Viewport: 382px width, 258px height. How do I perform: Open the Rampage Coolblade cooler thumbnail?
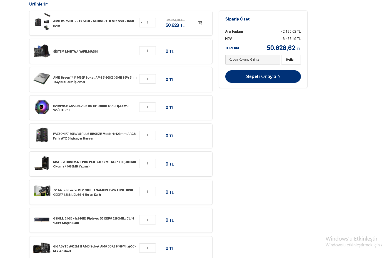42,107
